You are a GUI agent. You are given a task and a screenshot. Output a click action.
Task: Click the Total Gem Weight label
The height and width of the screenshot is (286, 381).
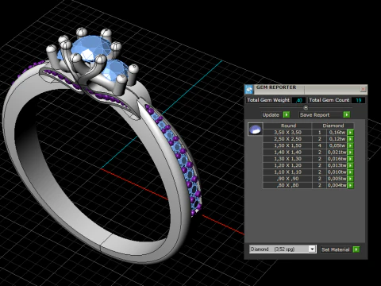tap(268, 100)
